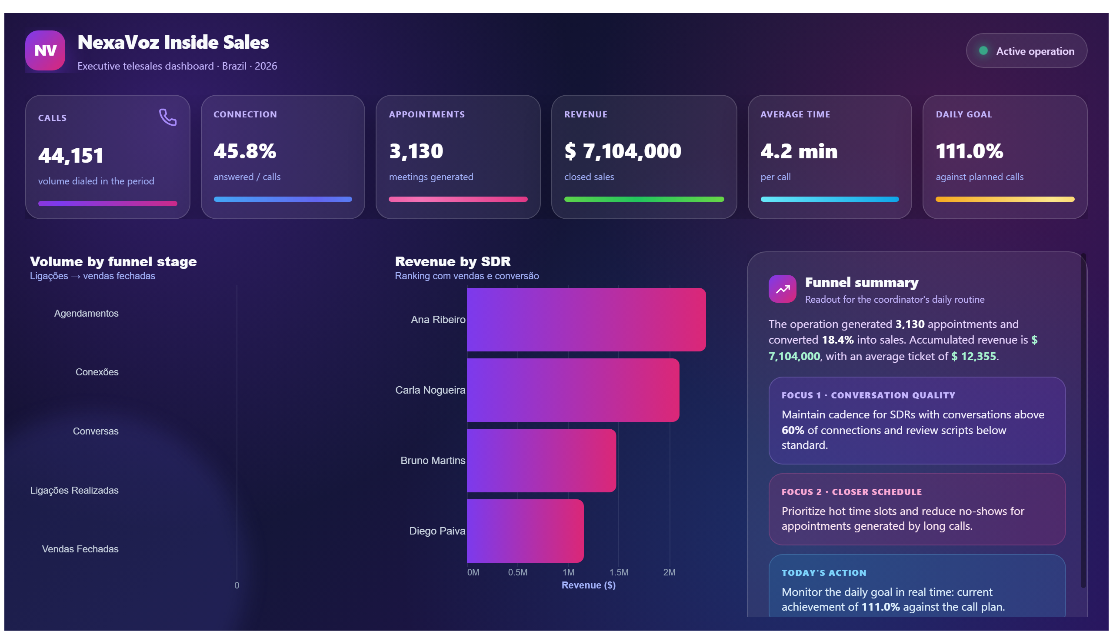
Task: Click the 'Ana Ribeiro' name label
Action: pos(438,320)
